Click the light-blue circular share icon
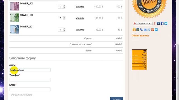Viewport: 179px width, 100px height. point(149,30)
